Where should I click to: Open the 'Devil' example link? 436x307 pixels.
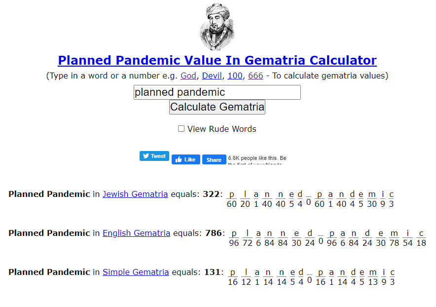[212, 76]
